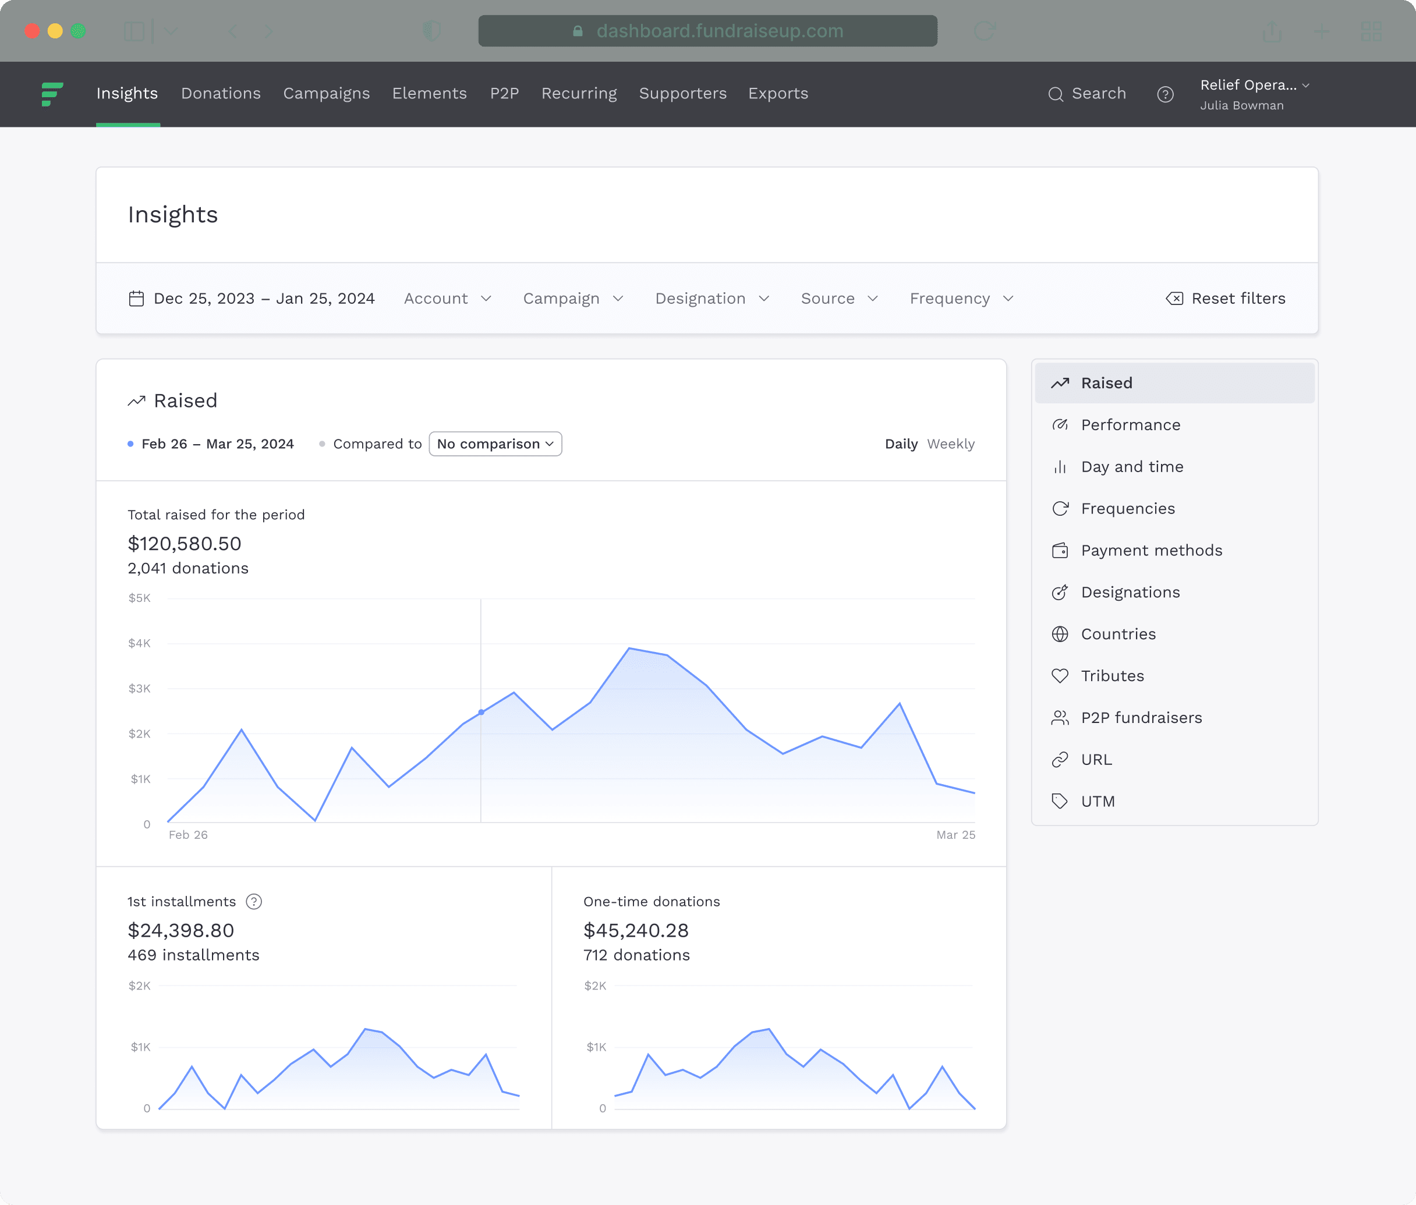Click the trend icon beside Raised heading
This screenshot has width=1416, height=1205.
[137, 401]
